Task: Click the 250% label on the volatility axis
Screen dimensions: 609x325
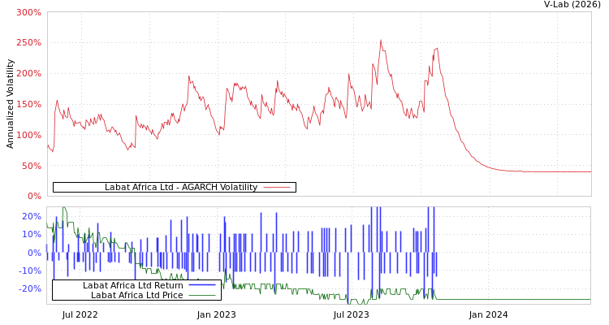Action: click(28, 43)
